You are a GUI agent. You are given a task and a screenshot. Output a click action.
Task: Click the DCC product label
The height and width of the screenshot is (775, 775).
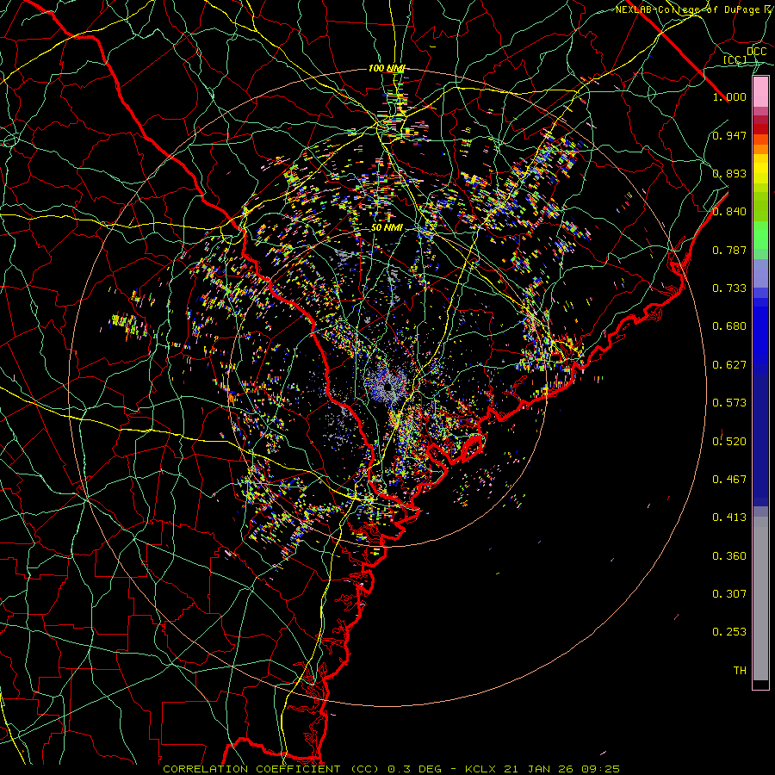point(756,51)
